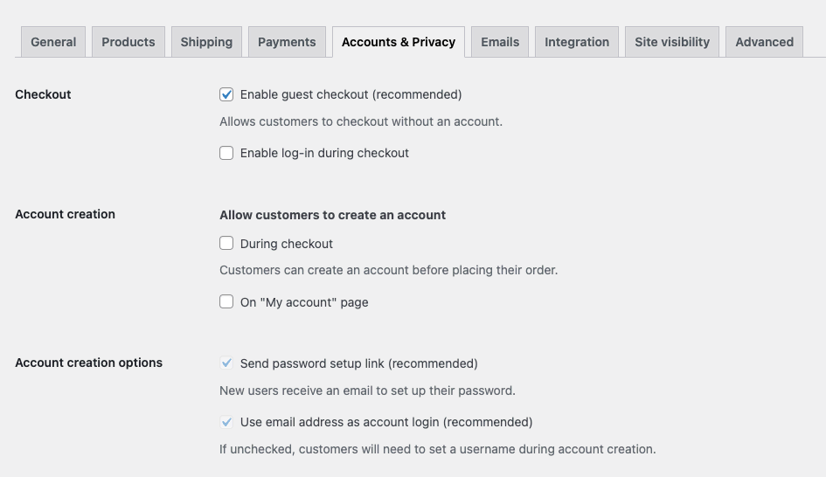Switch to the Products tab
The height and width of the screenshot is (477, 826).
click(128, 42)
